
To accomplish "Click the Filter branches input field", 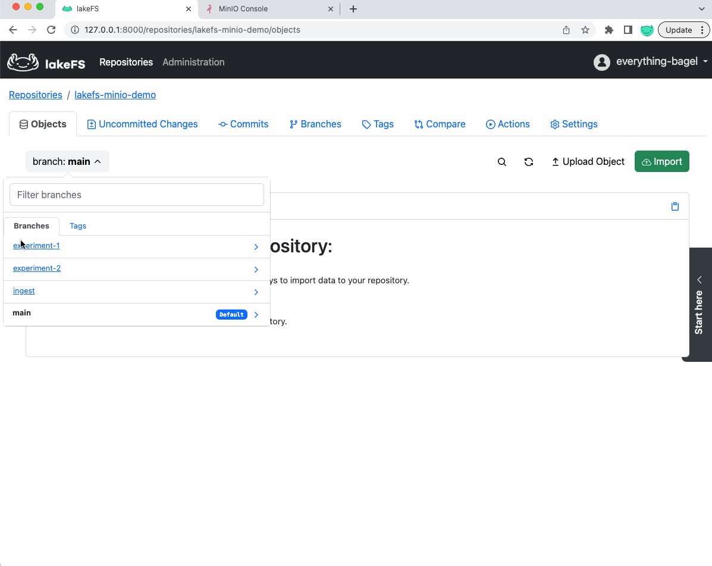I will pos(137,195).
